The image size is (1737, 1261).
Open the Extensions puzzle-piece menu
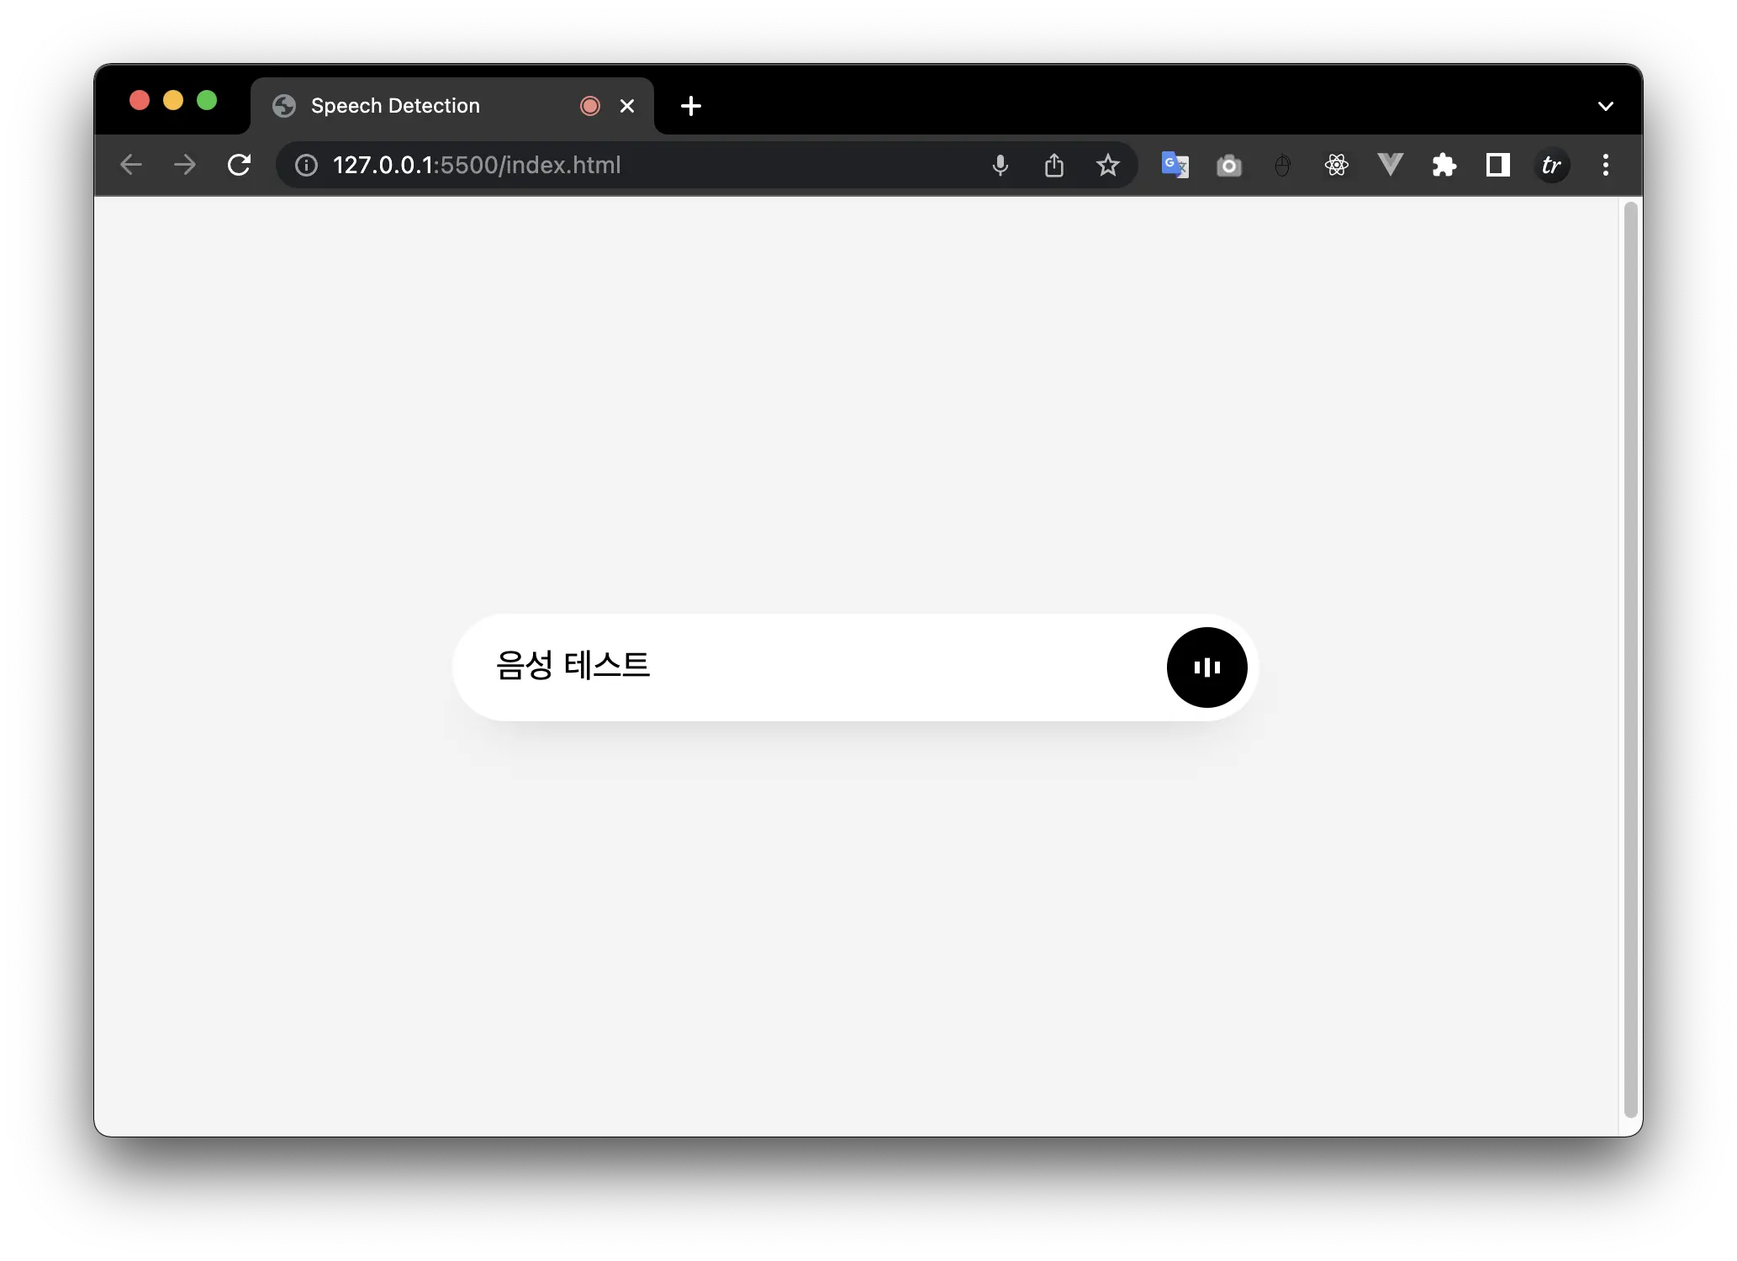click(x=1444, y=165)
